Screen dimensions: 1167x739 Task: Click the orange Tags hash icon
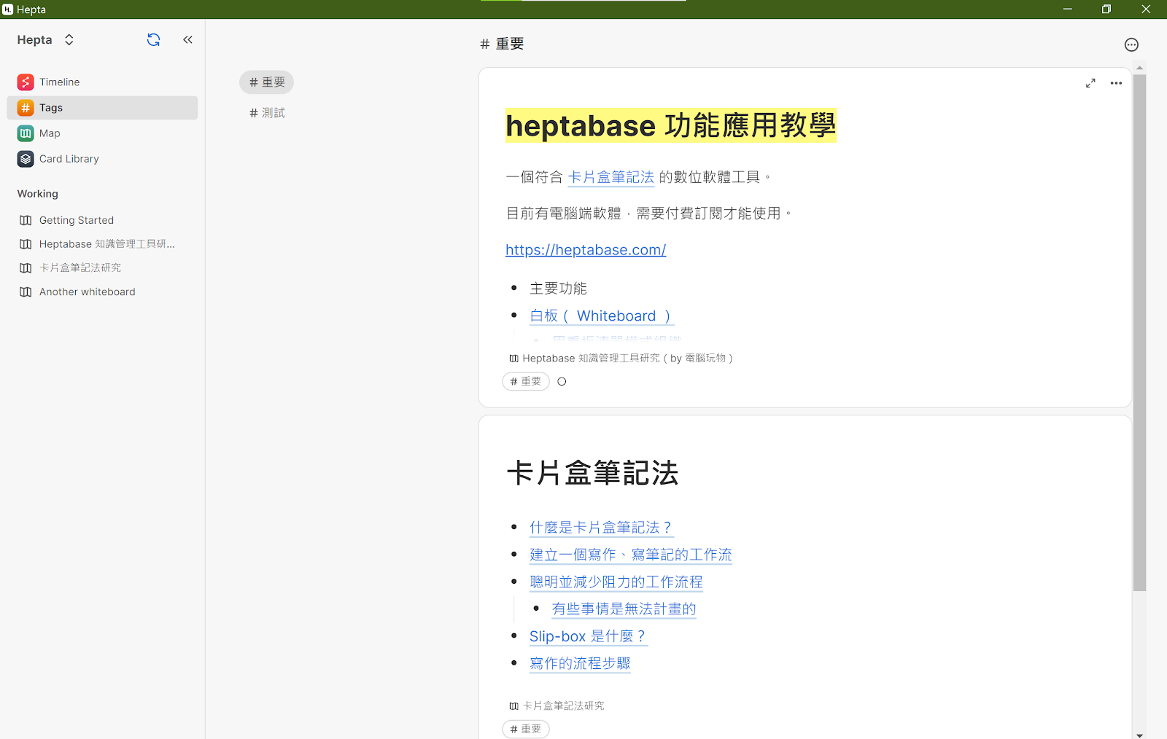click(26, 107)
